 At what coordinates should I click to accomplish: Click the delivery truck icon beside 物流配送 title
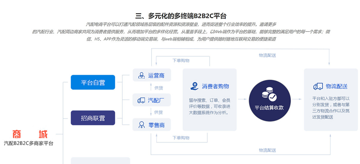tap(318, 86)
